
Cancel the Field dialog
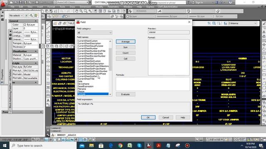(x=165, y=118)
